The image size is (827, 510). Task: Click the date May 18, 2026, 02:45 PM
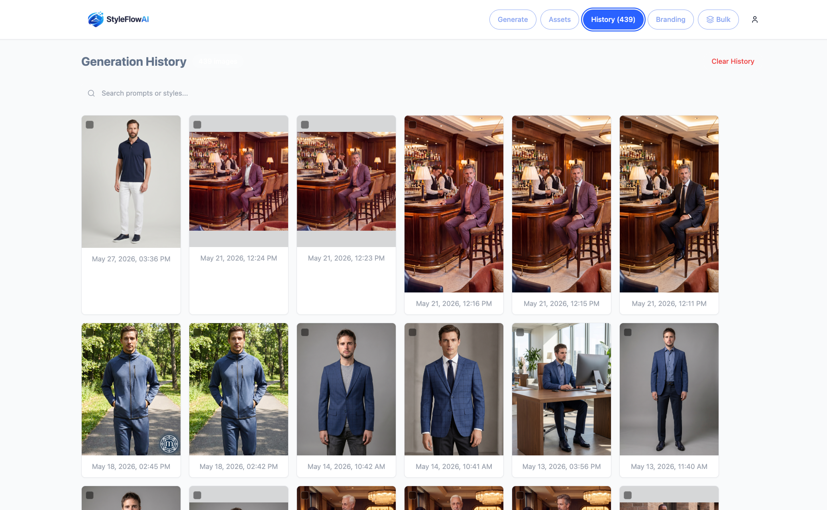pyautogui.click(x=131, y=467)
